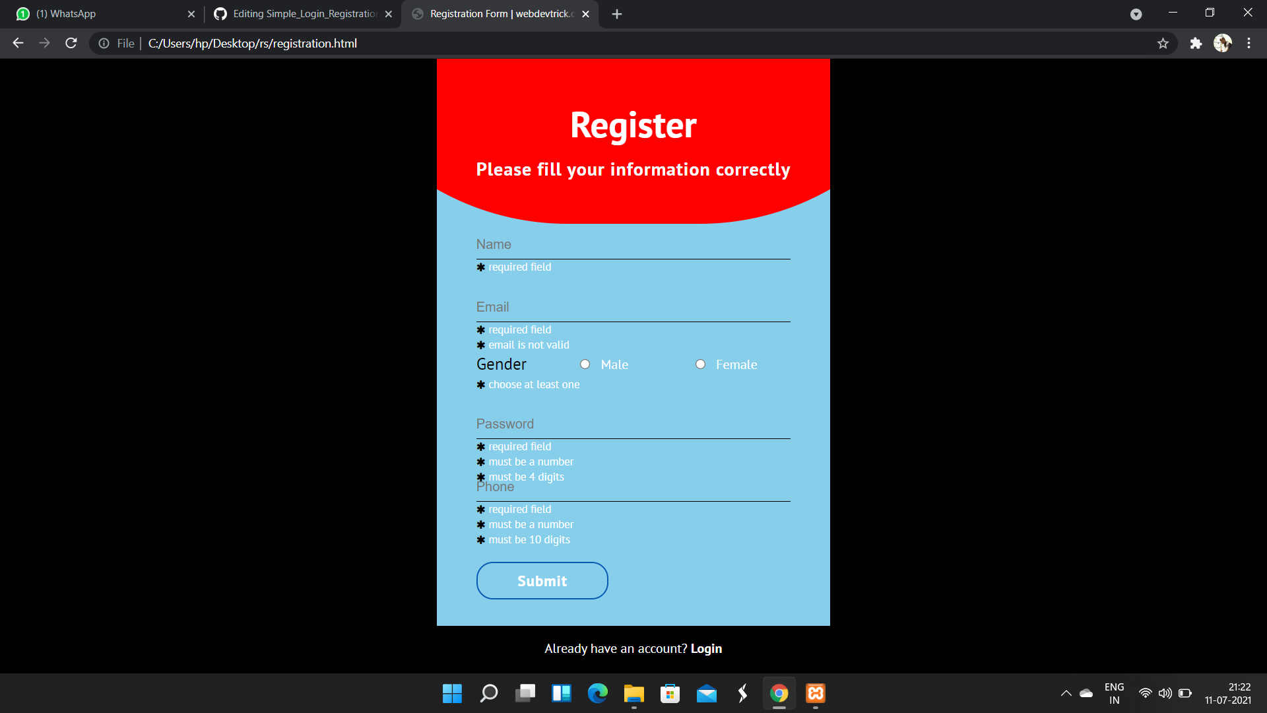Switch to Editing Simple_Login_Registration tab
The height and width of the screenshot is (713, 1267).
click(x=304, y=14)
